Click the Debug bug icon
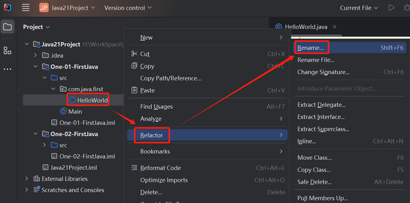The image size is (410, 203). click(x=407, y=8)
